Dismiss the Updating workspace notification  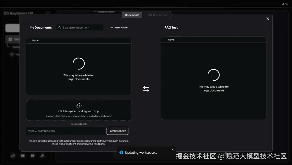tap(172, 149)
